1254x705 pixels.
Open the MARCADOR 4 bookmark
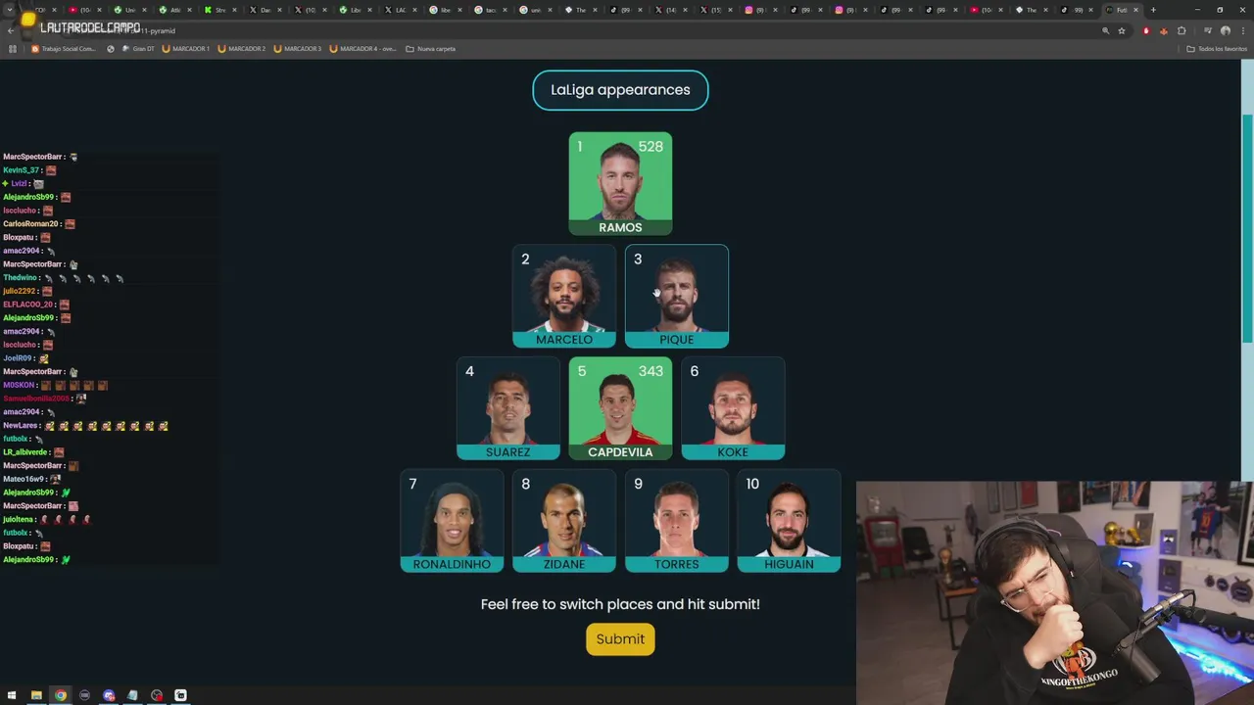pyautogui.click(x=362, y=48)
